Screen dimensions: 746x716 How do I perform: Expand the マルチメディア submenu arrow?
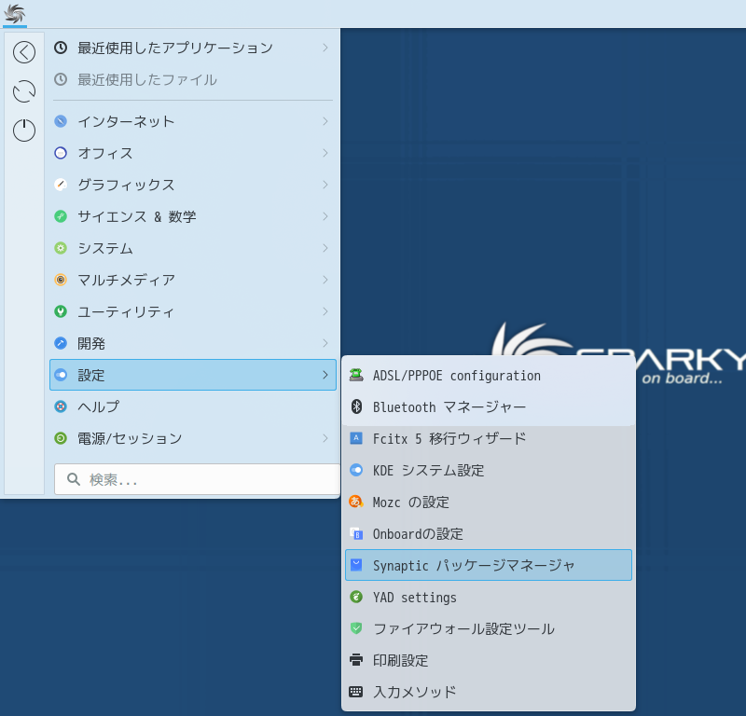pyautogui.click(x=325, y=280)
